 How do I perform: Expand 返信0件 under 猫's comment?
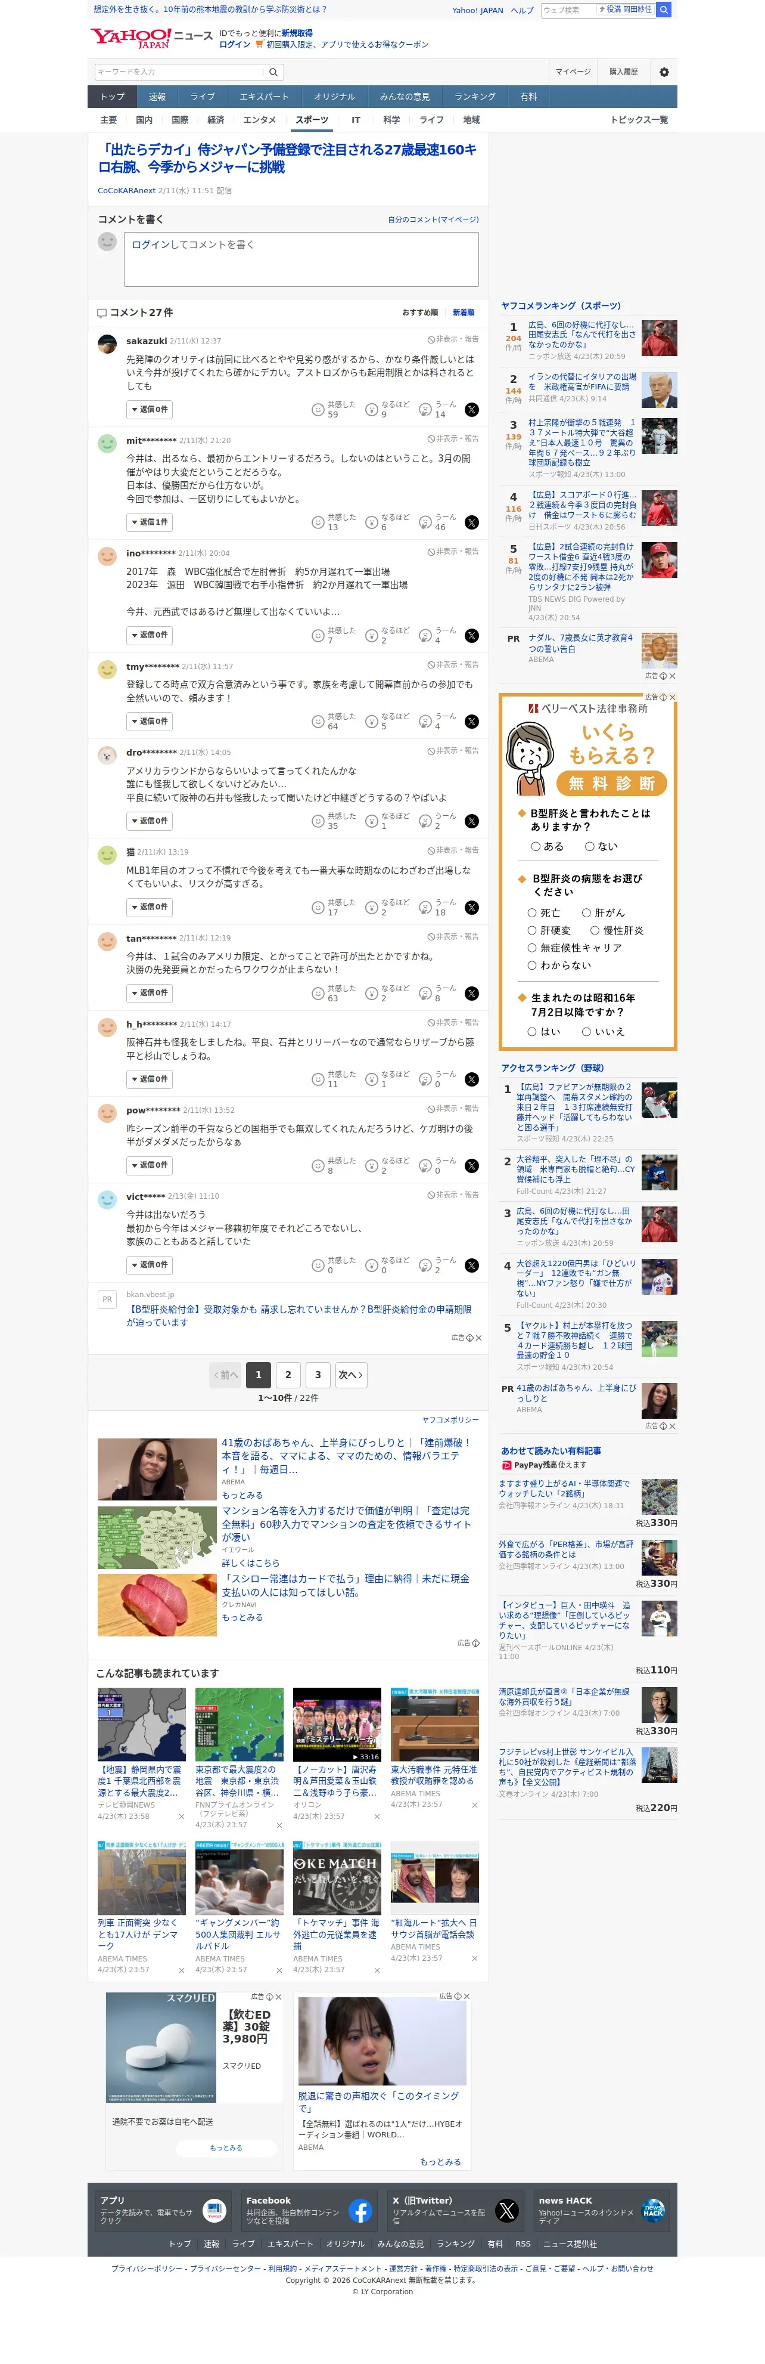pos(150,908)
